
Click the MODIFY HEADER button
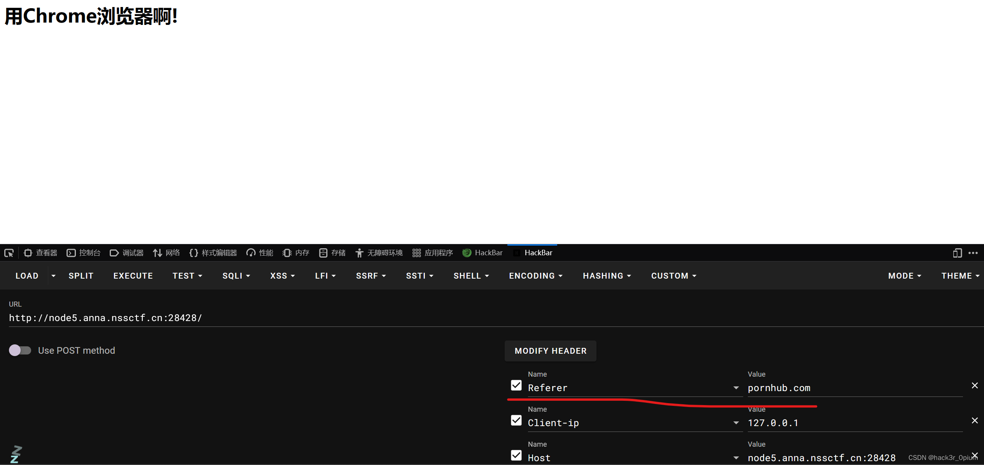550,351
